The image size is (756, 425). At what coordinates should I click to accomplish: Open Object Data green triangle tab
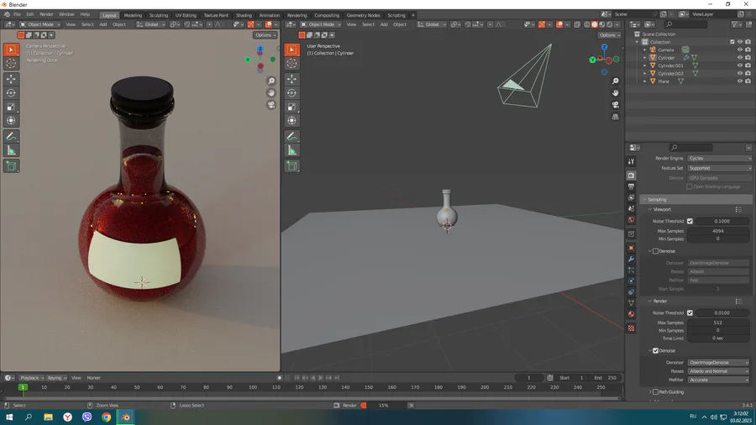click(x=631, y=303)
